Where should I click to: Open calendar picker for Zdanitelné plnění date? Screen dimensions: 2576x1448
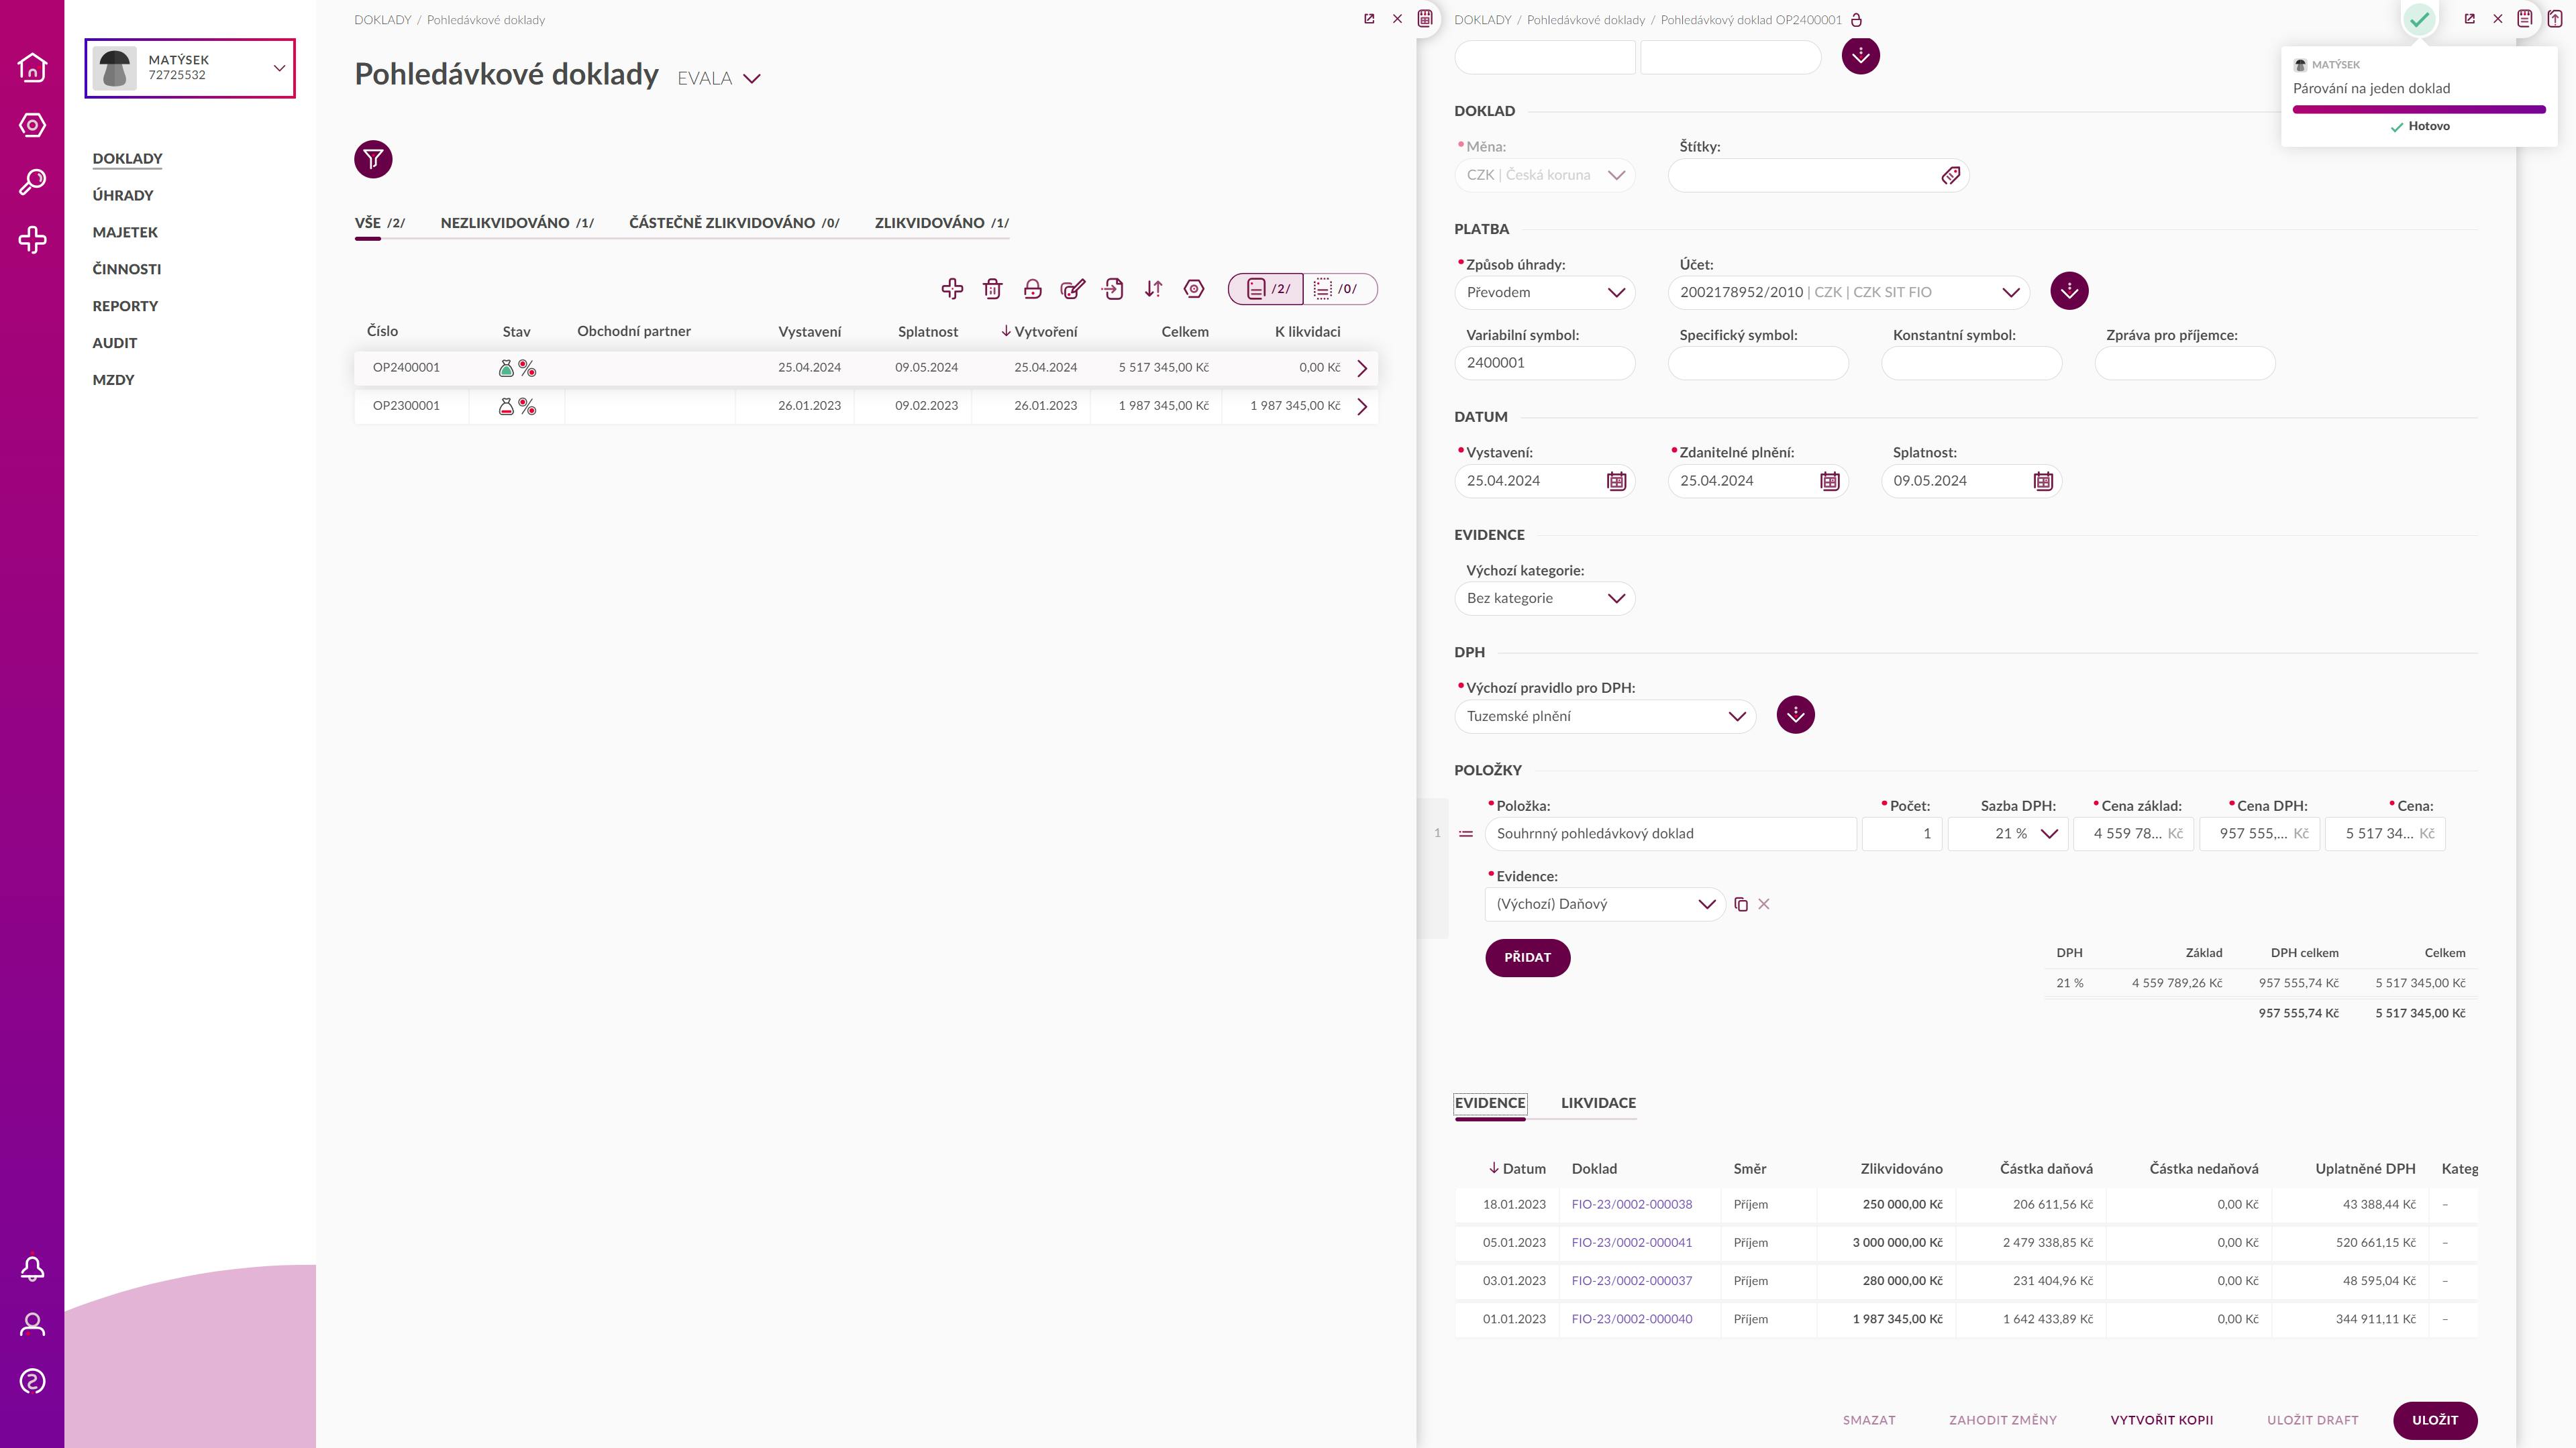(1830, 481)
